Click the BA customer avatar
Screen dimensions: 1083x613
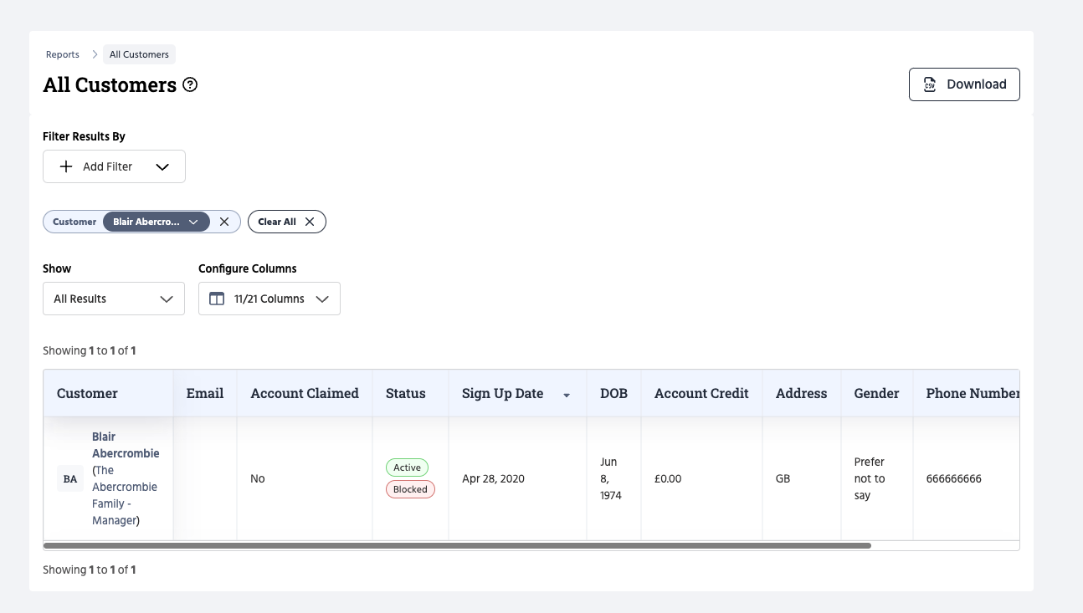tap(70, 479)
